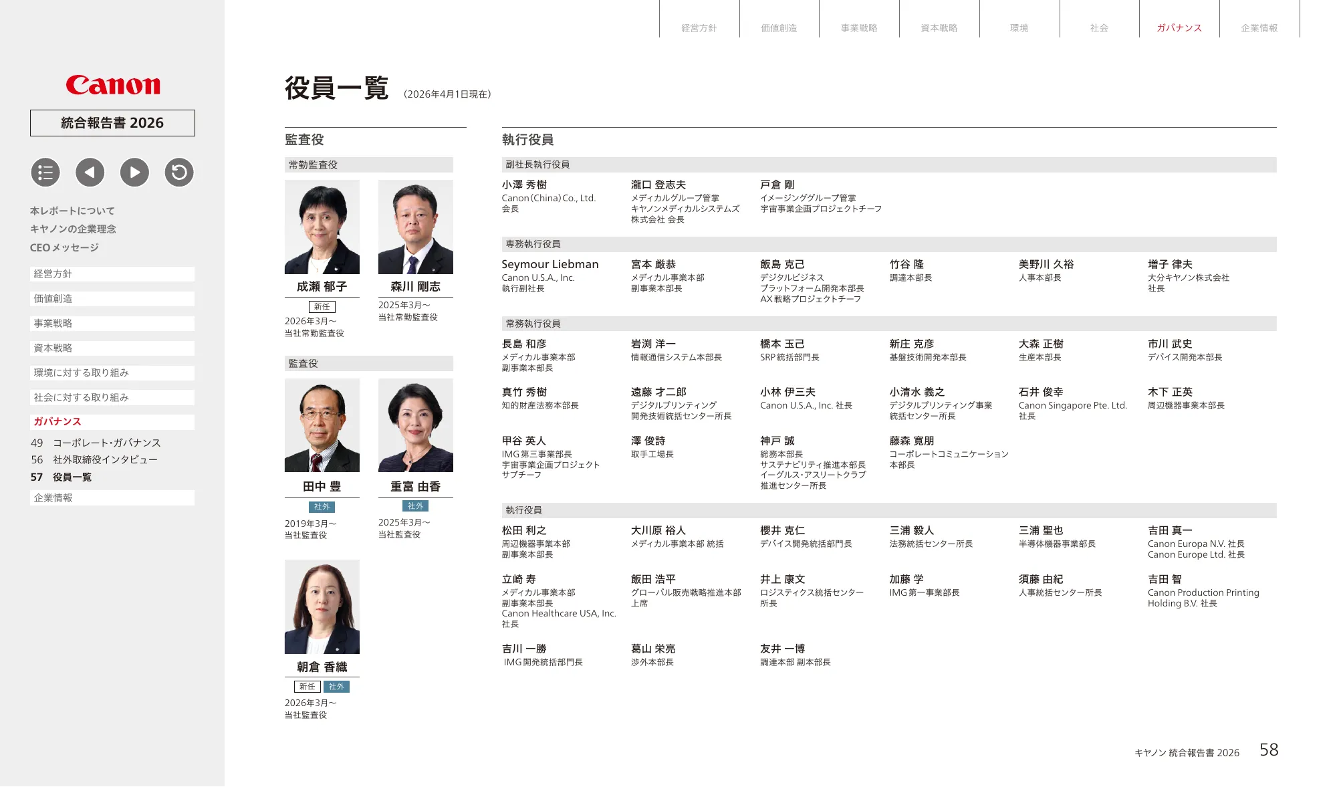This screenshot has height=787, width=1337.
Task: Expand 環境に対する取り組み sidebar section
Action: tap(112, 373)
